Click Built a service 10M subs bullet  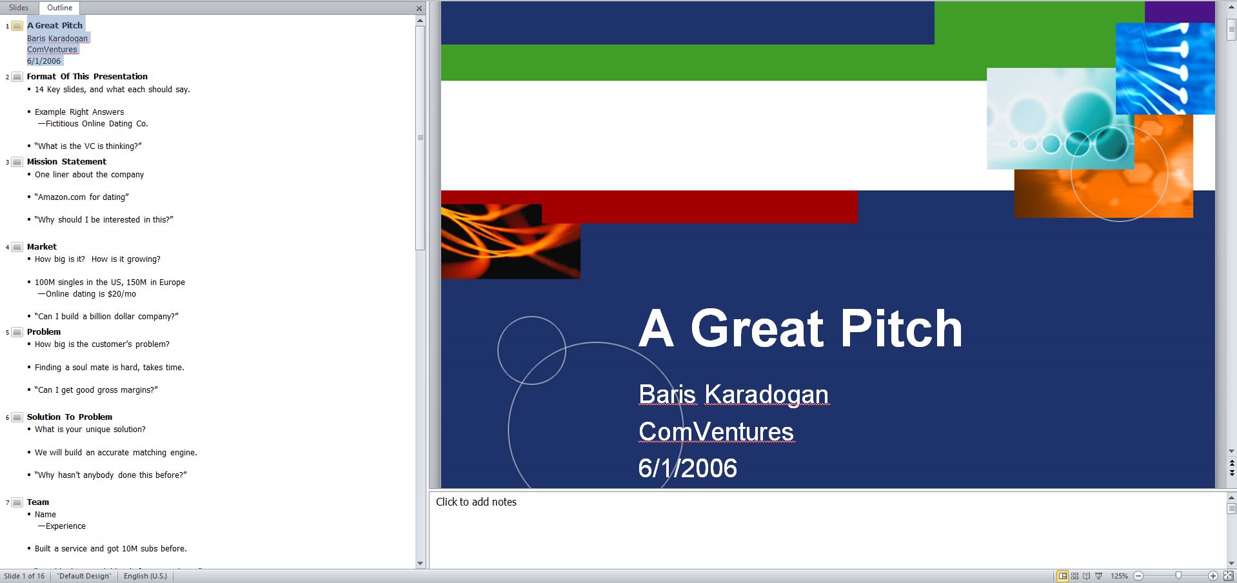point(111,549)
